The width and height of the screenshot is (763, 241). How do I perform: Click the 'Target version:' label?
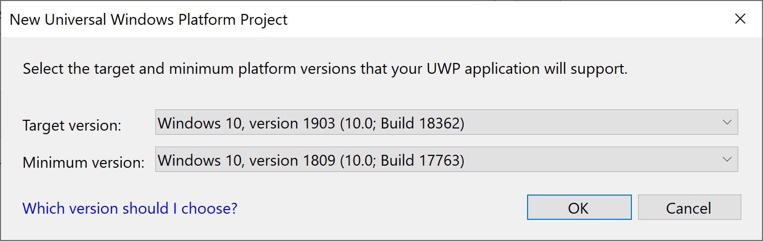pos(72,125)
